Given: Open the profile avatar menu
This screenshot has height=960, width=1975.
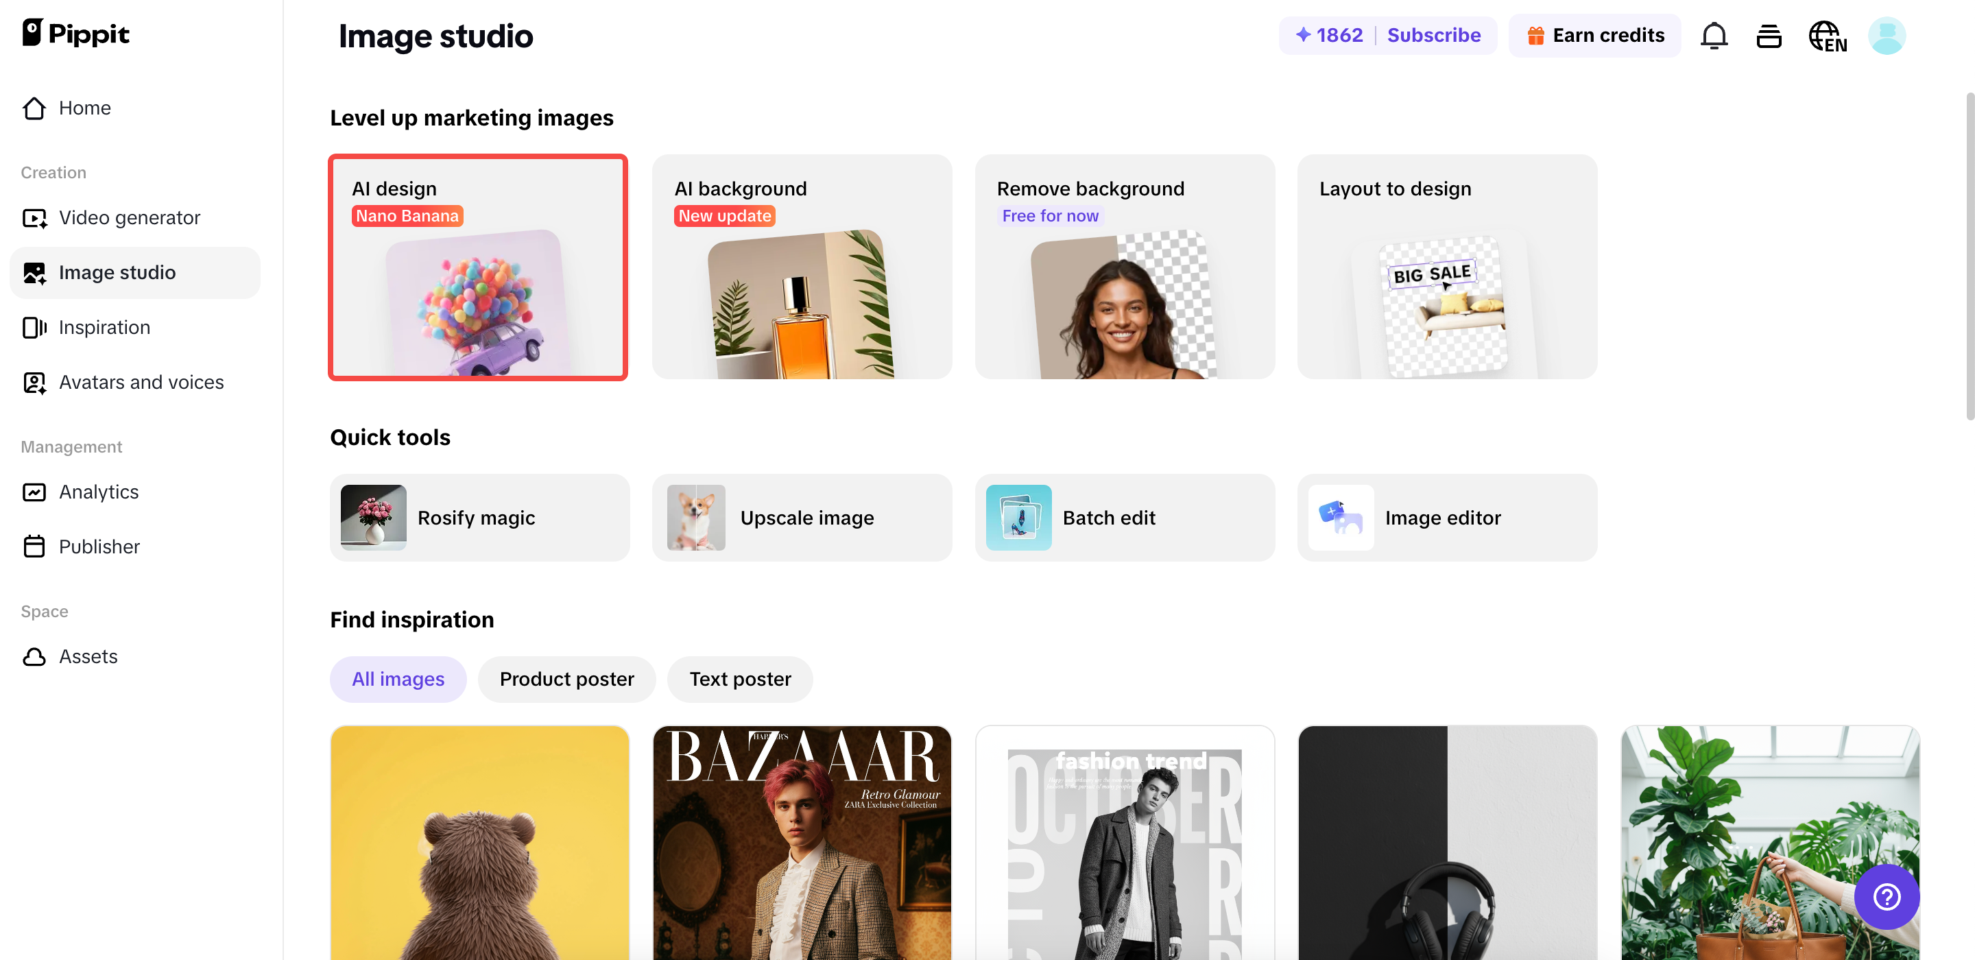Looking at the screenshot, I should pos(1888,35).
